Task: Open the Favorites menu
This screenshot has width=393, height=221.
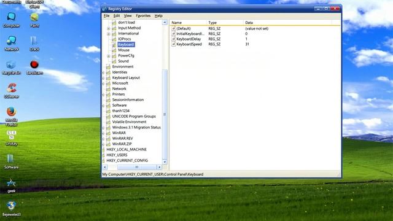Action: (x=143, y=15)
